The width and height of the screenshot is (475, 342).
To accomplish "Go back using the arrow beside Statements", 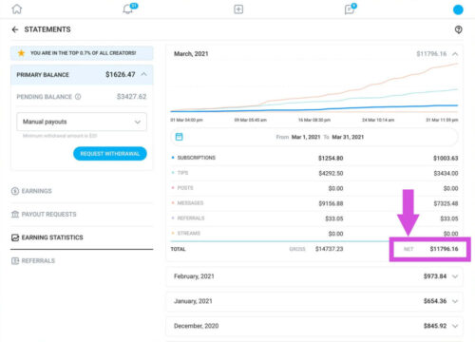I will pos(15,29).
